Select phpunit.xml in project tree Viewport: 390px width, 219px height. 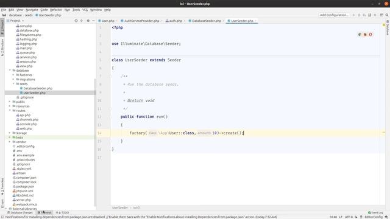coord(24,191)
